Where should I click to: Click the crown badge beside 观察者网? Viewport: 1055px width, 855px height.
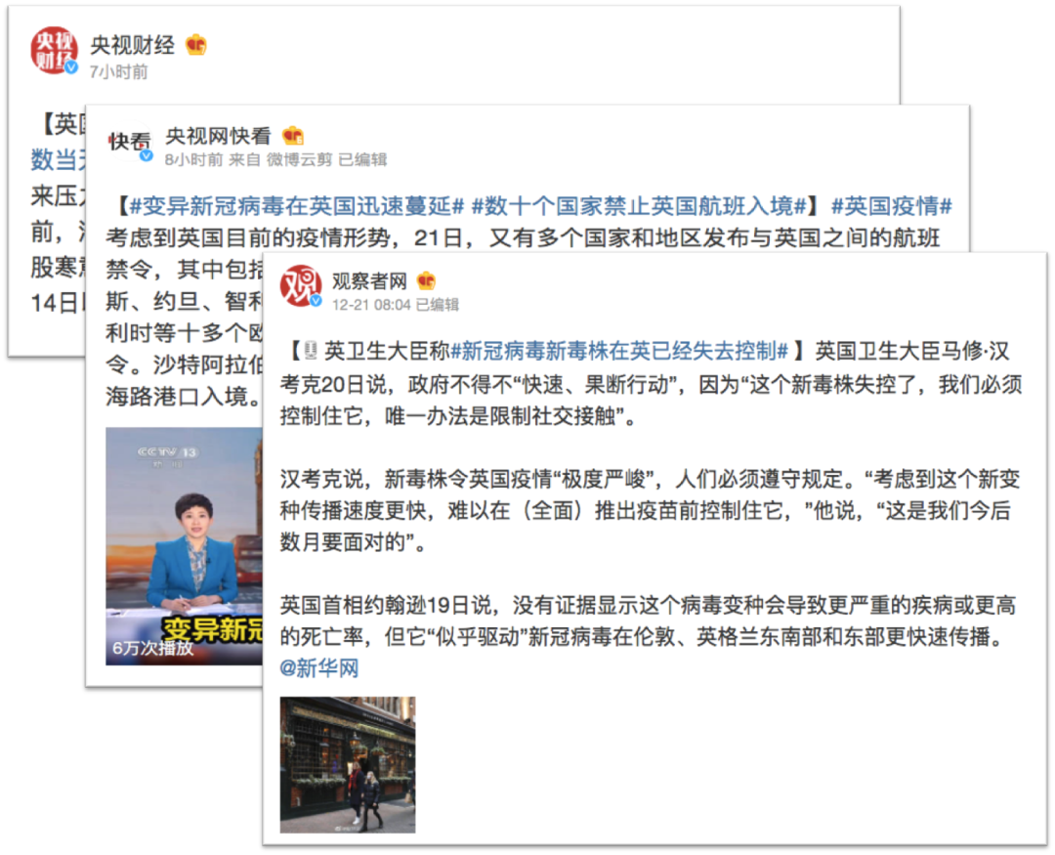(426, 280)
